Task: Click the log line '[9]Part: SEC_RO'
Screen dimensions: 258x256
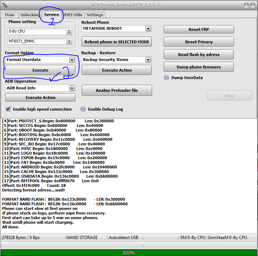Action: [53, 144]
